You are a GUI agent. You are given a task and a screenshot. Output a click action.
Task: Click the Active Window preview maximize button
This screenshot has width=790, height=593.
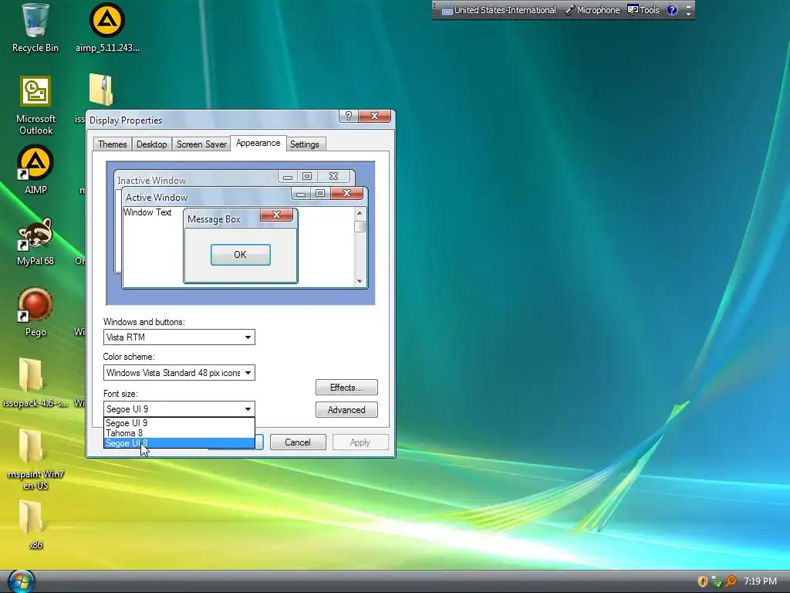pyautogui.click(x=320, y=193)
